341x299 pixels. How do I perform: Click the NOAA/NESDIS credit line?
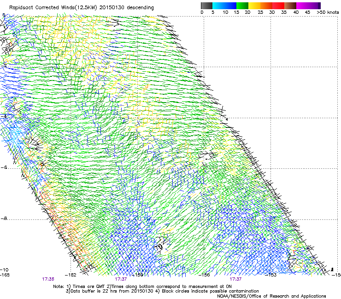(271, 296)
